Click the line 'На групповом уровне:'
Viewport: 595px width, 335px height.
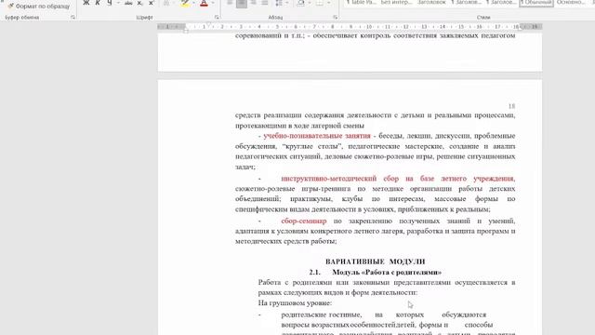coord(295,302)
